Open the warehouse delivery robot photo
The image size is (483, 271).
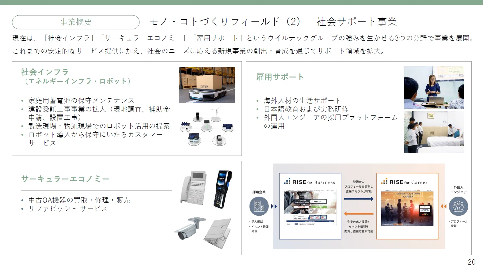207,85
